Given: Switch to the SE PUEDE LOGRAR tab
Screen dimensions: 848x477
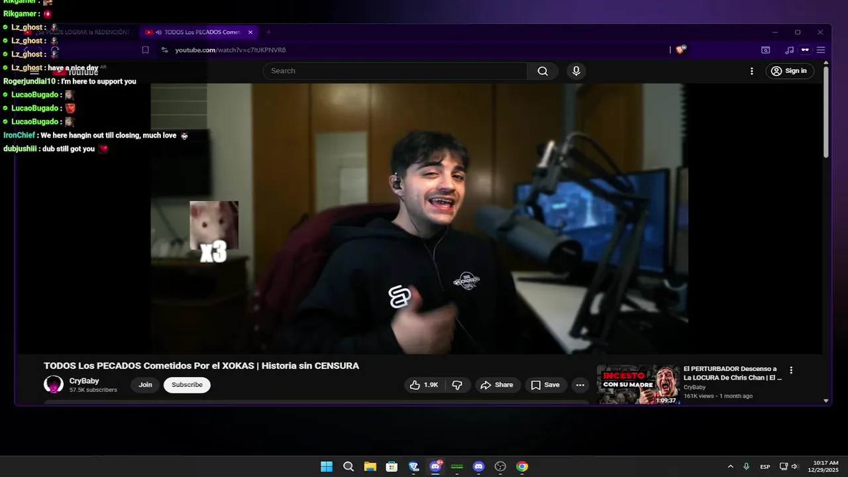Looking at the screenshot, I should point(79,32).
